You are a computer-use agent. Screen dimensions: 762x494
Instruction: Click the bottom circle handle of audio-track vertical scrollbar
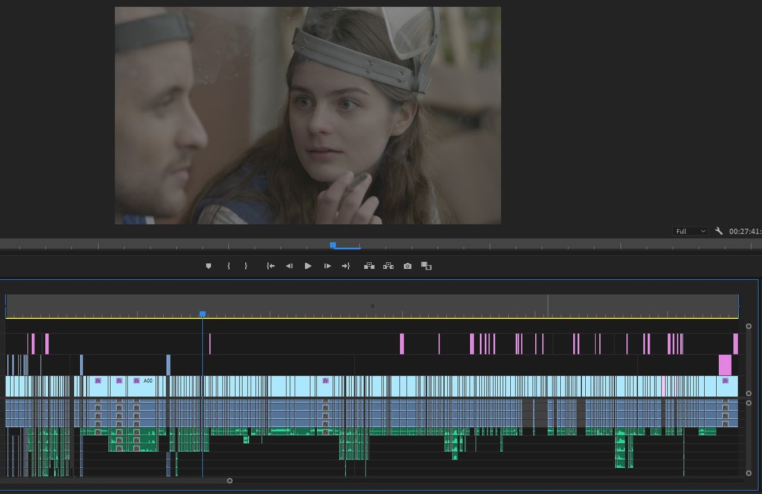pyautogui.click(x=748, y=473)
